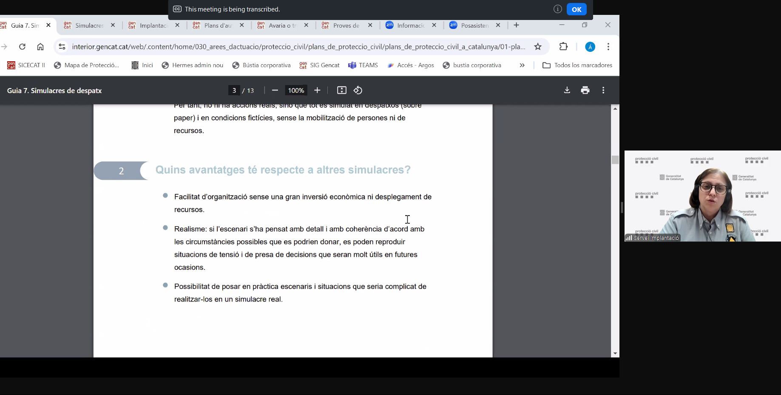Screen dimensions: 781x395
Task: Open the TEAMS bookmark
Action: 363,65
